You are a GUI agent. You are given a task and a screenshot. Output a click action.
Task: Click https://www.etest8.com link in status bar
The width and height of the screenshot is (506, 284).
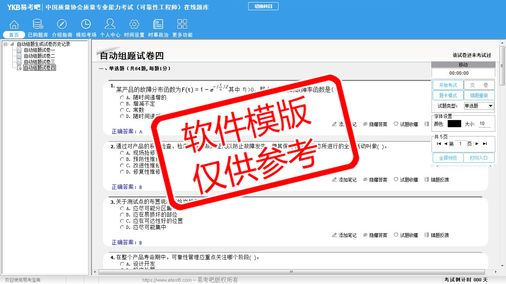167,280
